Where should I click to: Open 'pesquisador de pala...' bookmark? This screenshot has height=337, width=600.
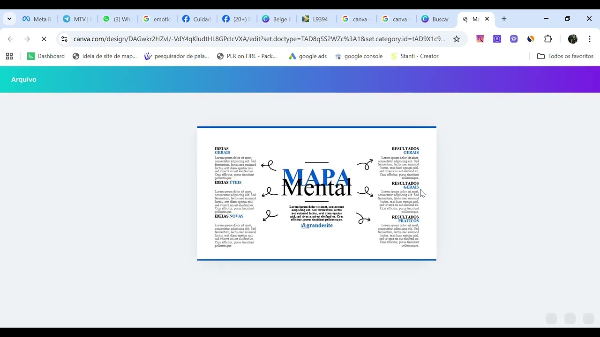[x=177, y=56]
